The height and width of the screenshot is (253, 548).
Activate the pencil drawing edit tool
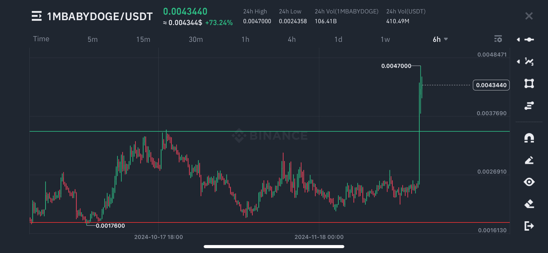coord(529,160)
